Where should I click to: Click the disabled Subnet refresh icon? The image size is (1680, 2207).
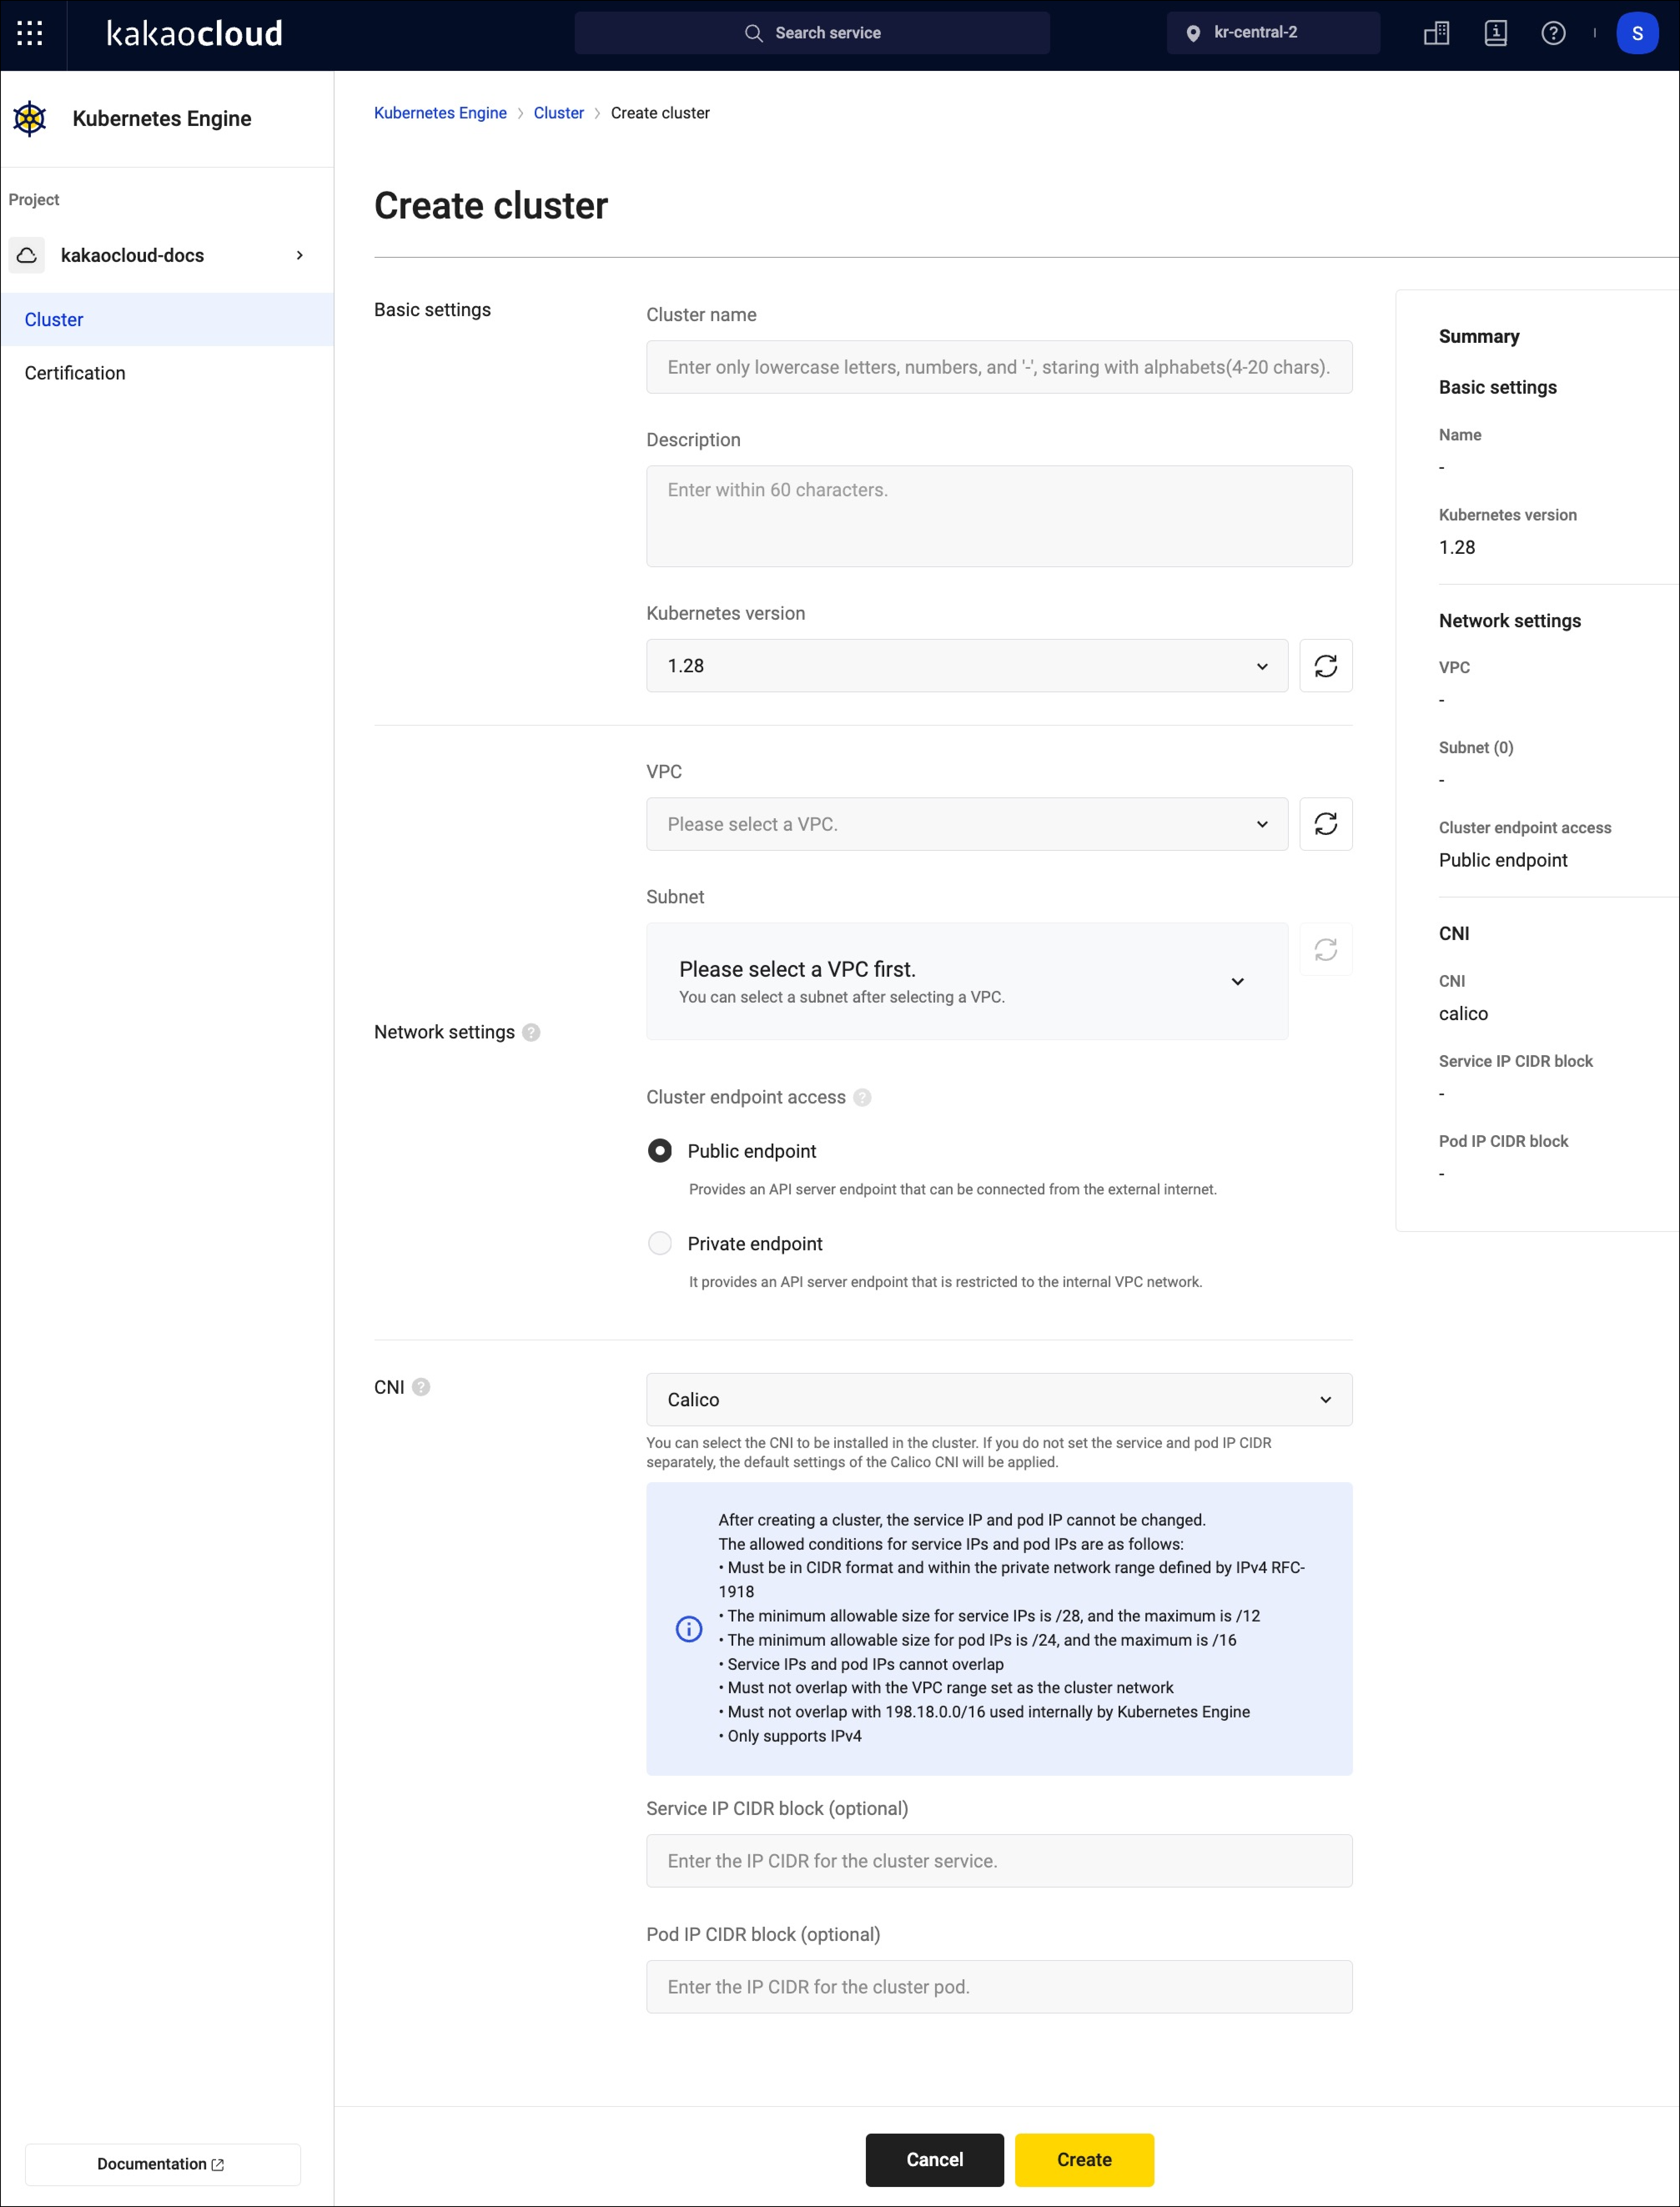(1325, 949)
